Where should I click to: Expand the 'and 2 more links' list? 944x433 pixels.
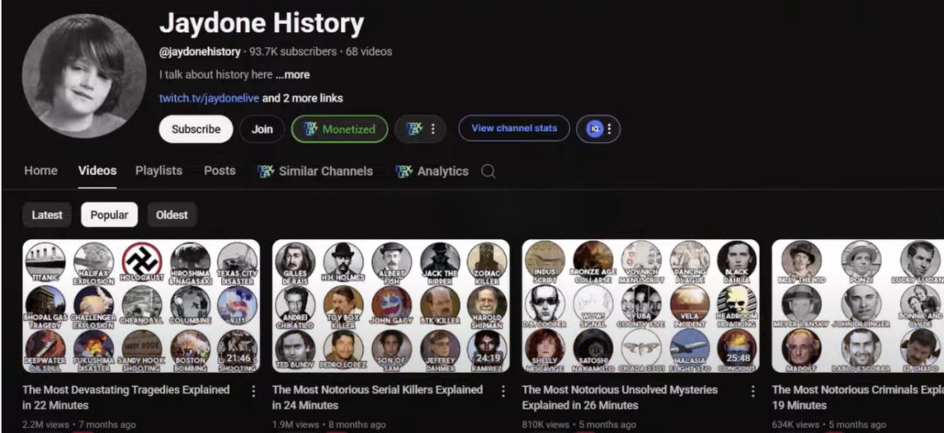(x=302, y=98)
